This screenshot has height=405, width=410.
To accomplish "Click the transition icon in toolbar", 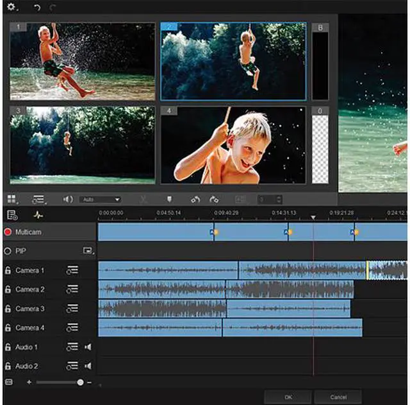I will pyautogui.click(x=240, y=200).
